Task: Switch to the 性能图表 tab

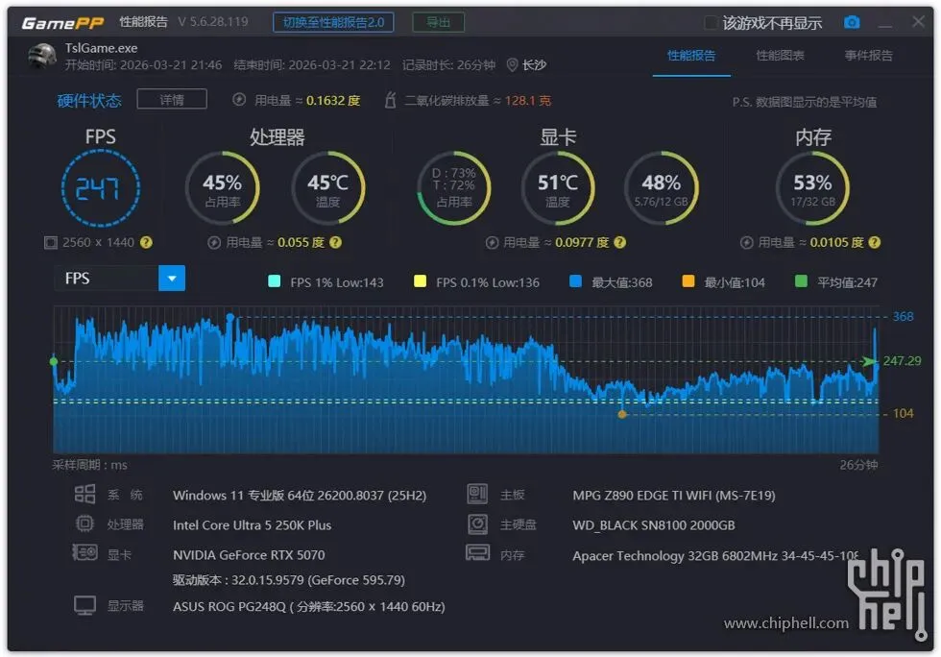Action: click(x=780, y=56)
